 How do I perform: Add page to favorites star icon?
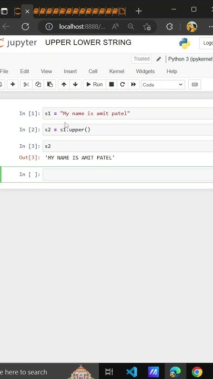pos(147,27)
